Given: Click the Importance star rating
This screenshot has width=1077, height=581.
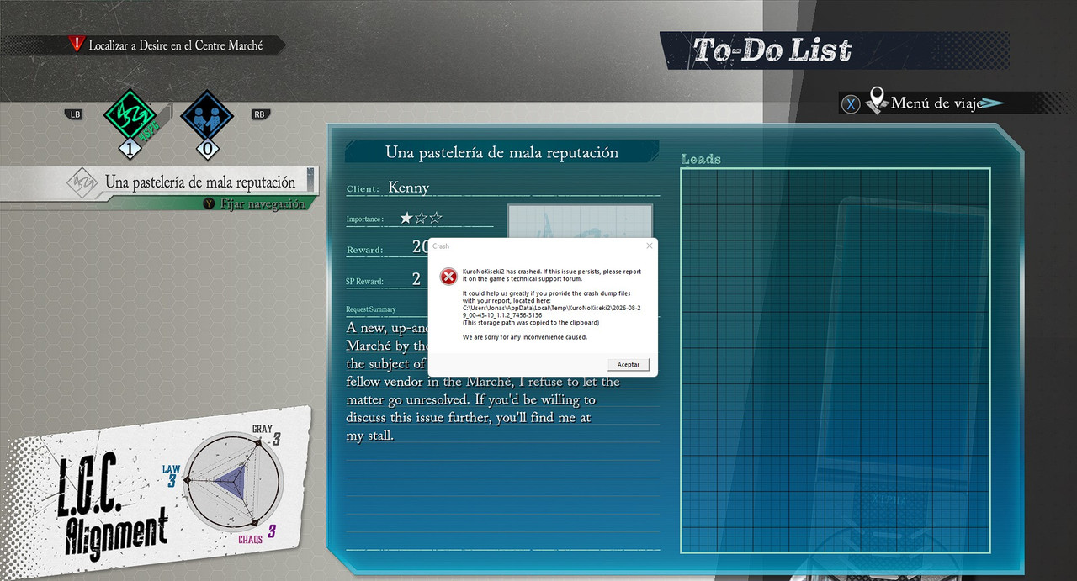Looking at the screenshot, I should [421, 219].
